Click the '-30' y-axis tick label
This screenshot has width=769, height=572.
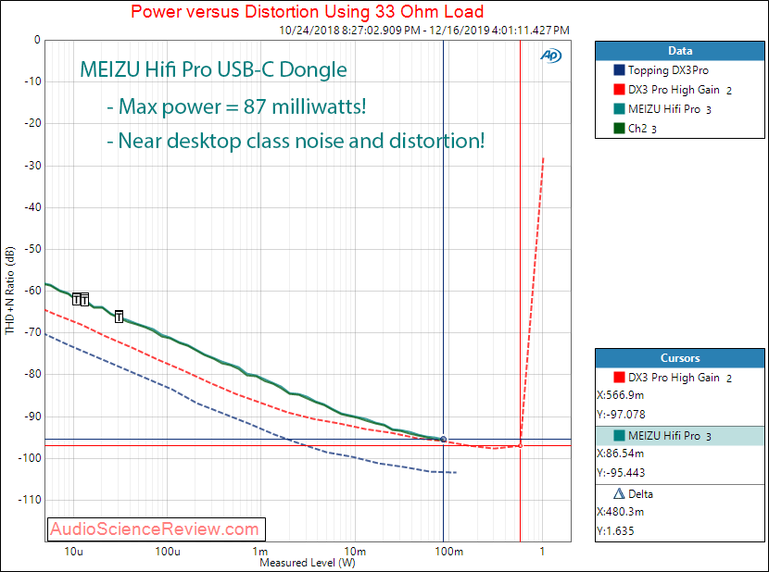(33, 166)
